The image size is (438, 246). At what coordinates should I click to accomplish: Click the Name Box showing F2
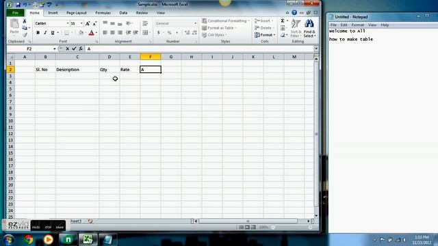[x=29, y=49]
